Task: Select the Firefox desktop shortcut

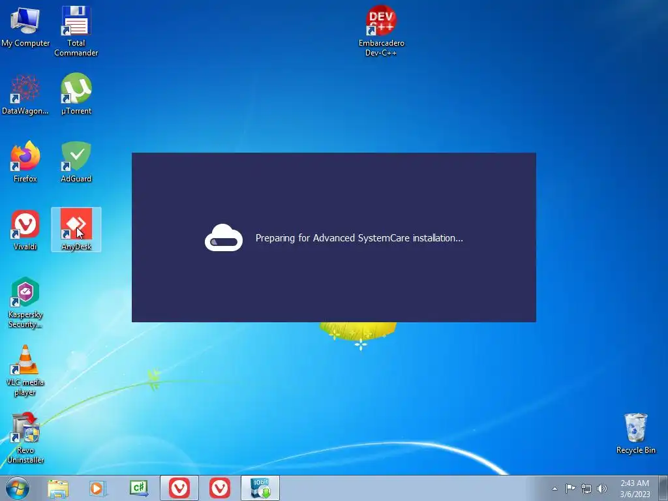Action: click(x=25, y=162)
